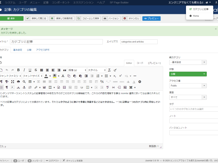Click the undo arrow icon

(7, 70)
